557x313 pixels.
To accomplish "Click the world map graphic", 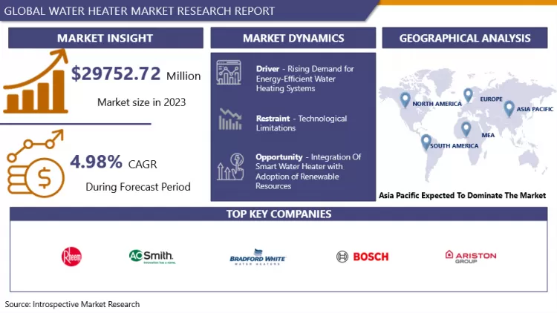I will pos(466,125).
